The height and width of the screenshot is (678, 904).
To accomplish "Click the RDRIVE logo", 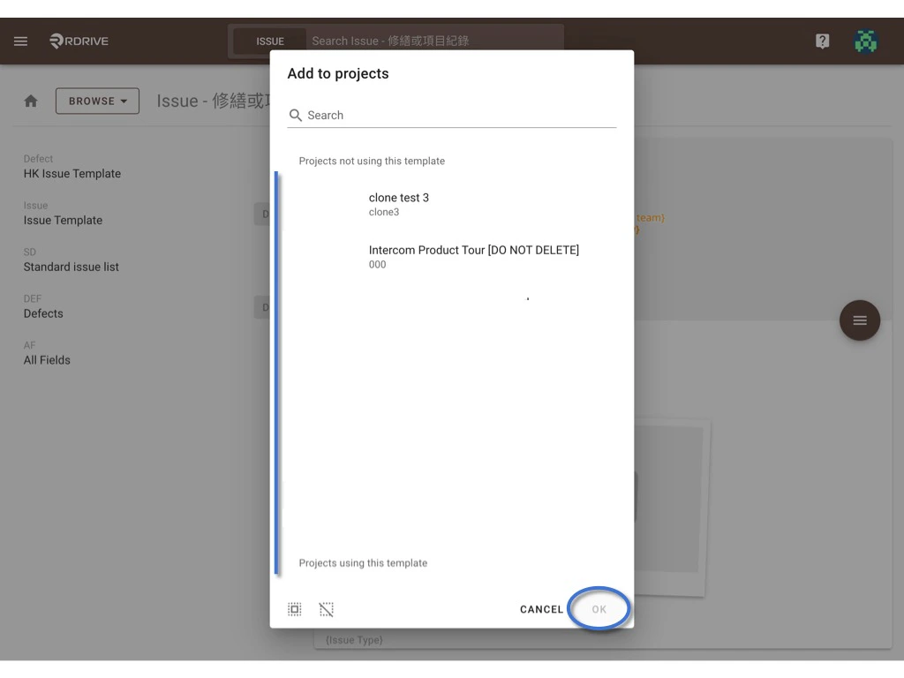I will [79, 41].
